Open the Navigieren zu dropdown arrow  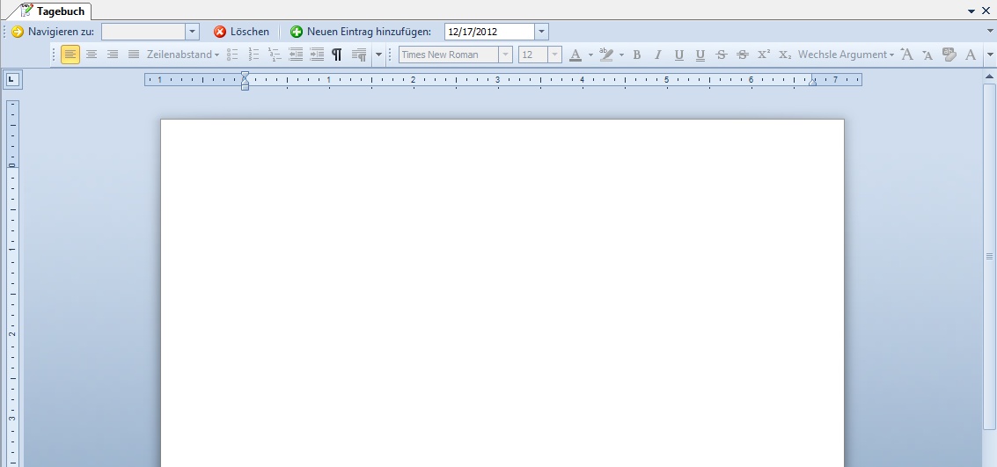192,32
